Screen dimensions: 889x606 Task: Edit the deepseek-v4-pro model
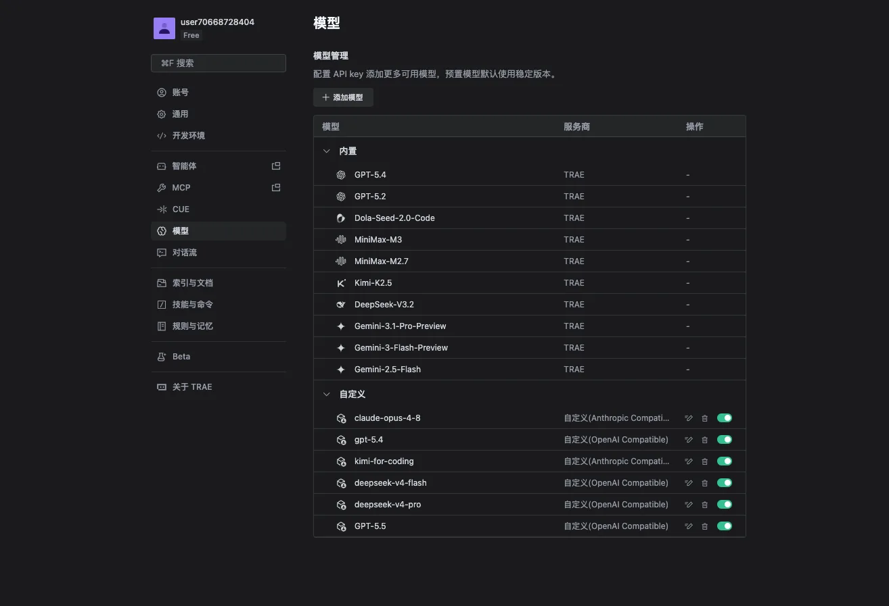(688, 505)
